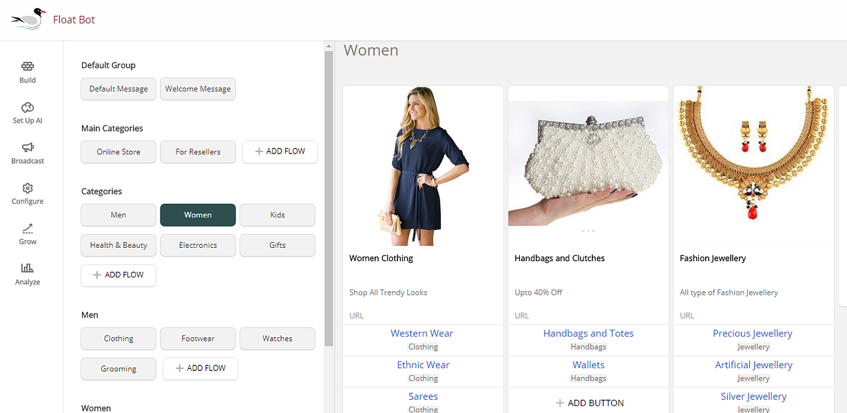Viewport: 847px width, 413px height.
Task: Open the Grooming flow under Men
Action: [x=118, y=369]
